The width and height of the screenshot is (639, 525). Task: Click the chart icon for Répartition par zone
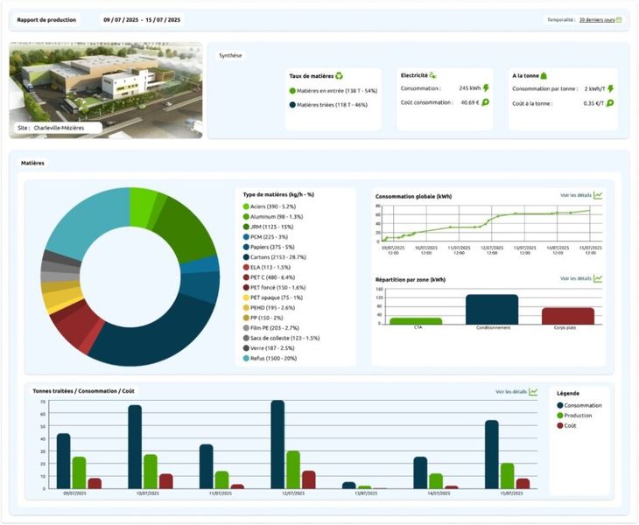coord(598,278)
